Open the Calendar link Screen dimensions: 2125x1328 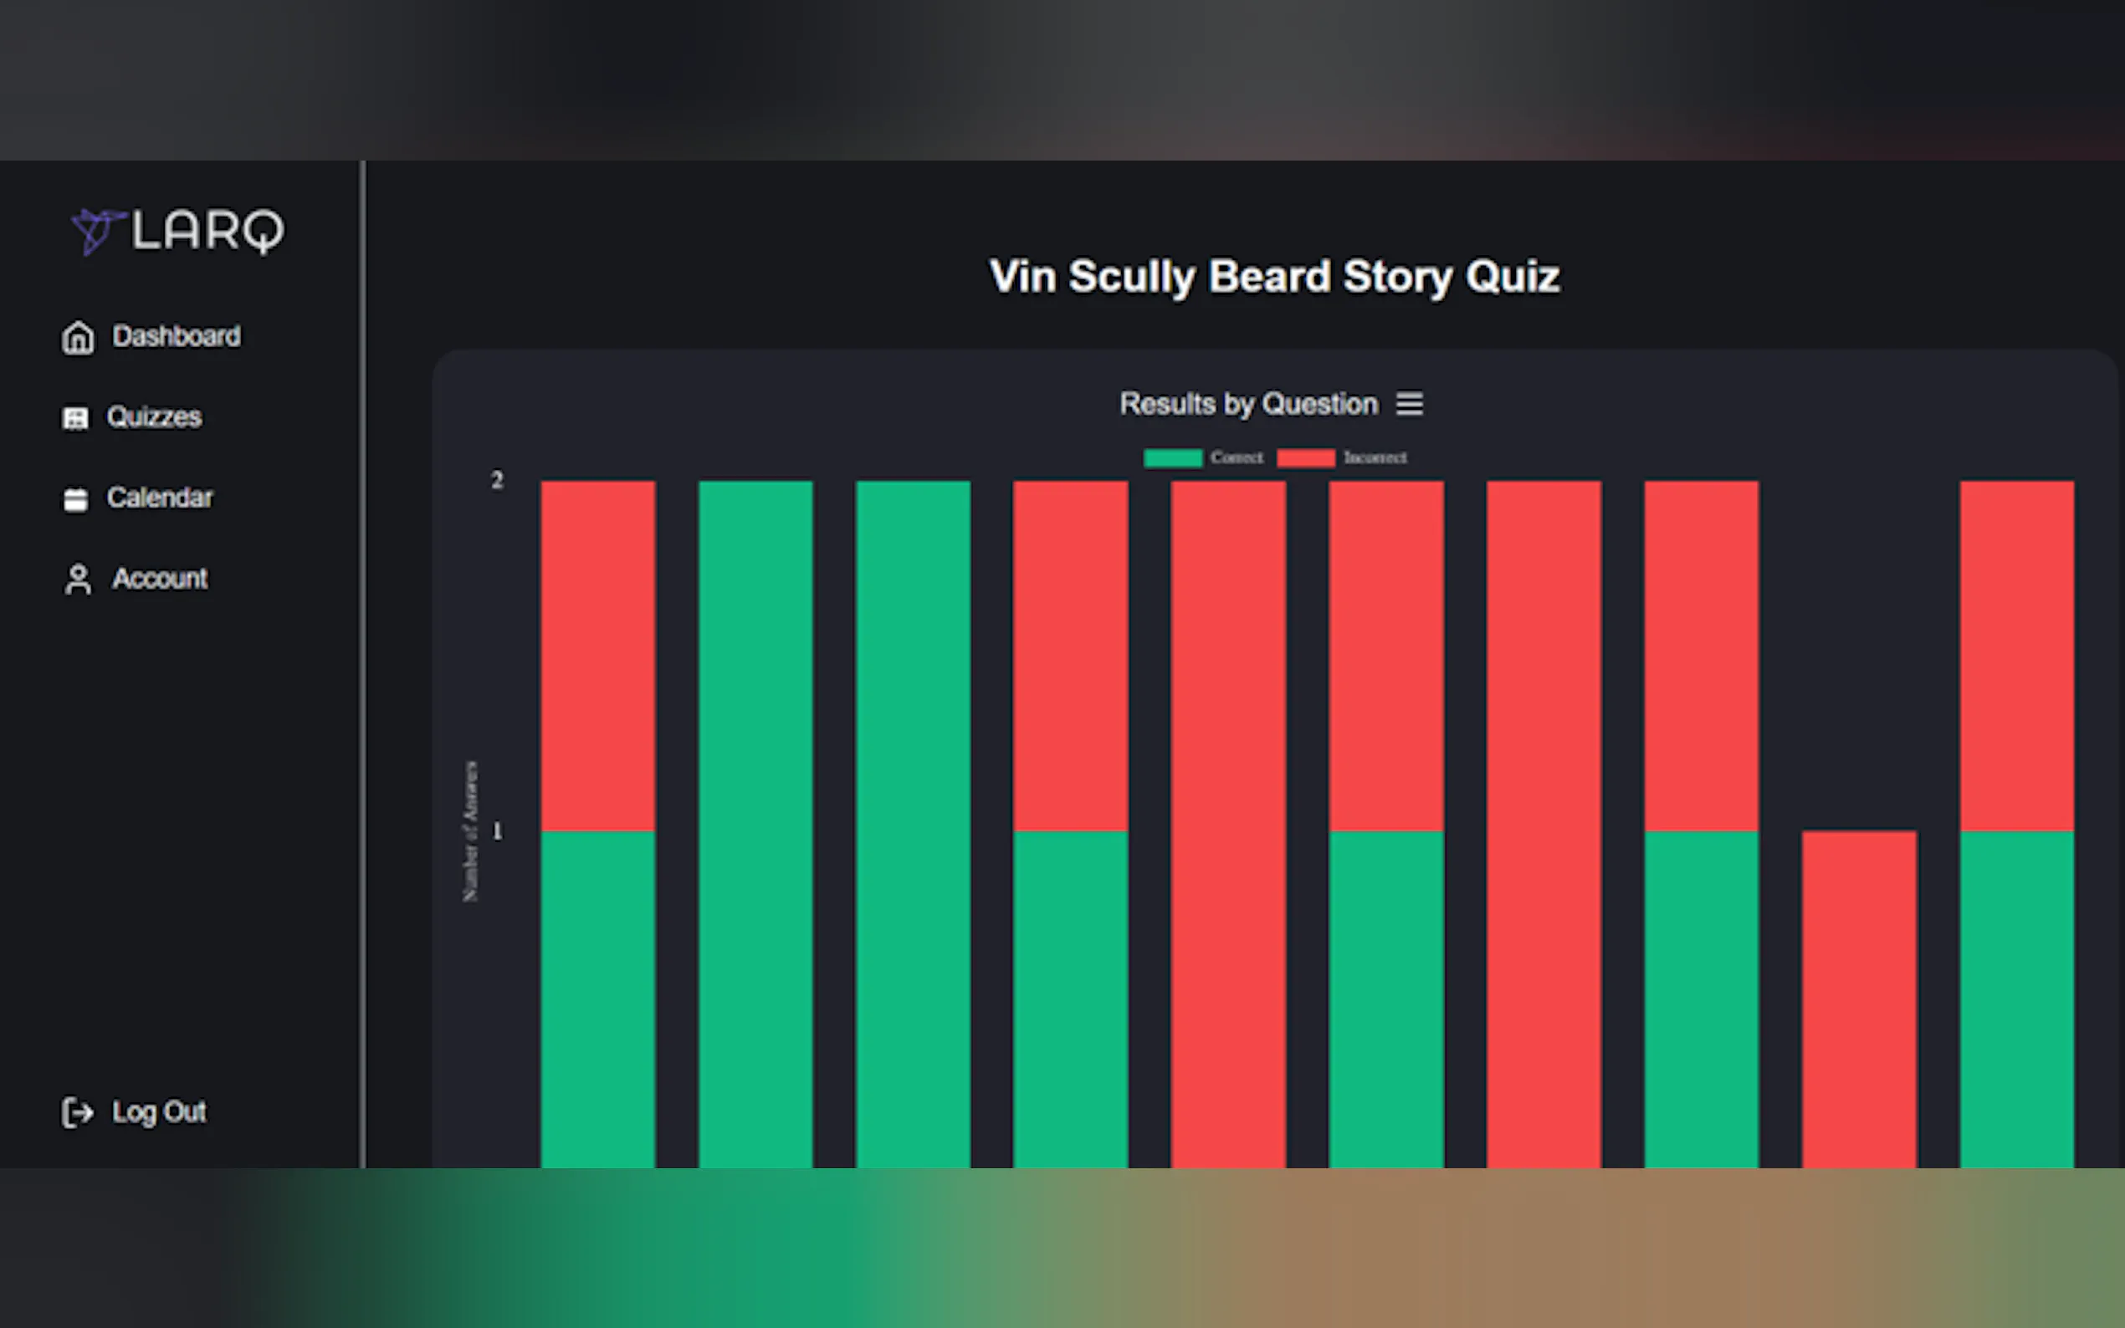coord(159,498)
